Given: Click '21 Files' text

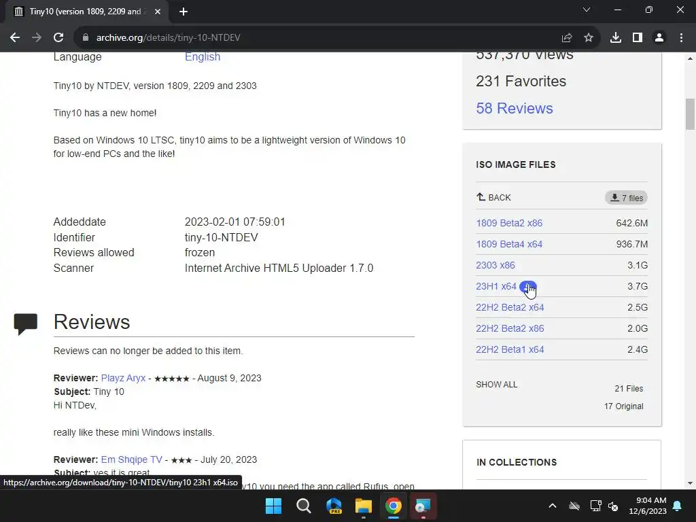Looking at the screenshot, I should coord(629,389).
